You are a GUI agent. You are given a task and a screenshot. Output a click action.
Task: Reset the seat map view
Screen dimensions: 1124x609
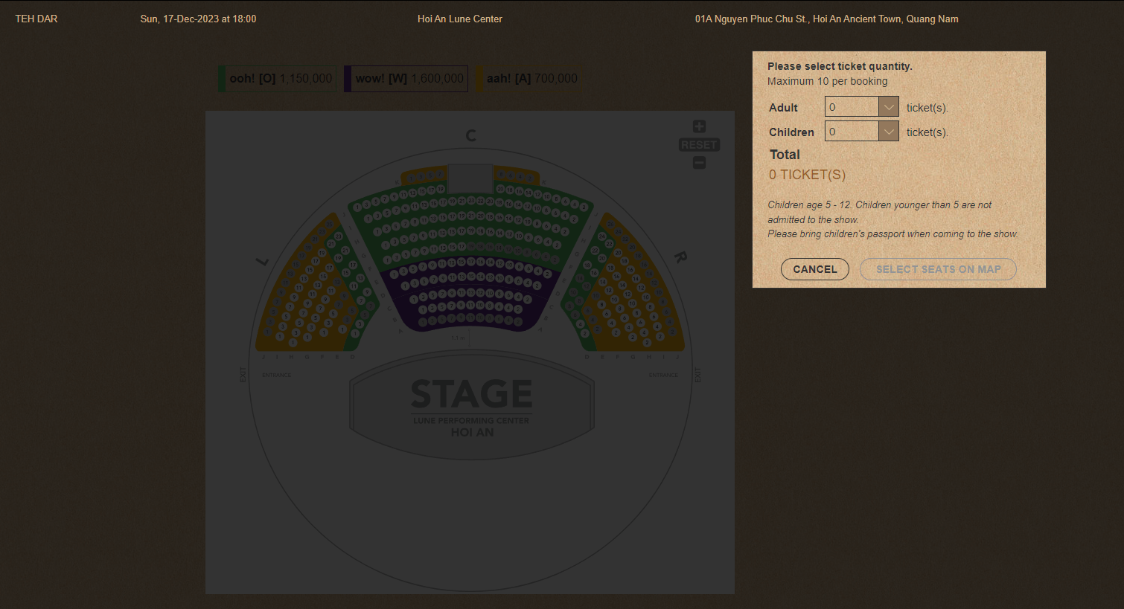[x=699, y=145]
